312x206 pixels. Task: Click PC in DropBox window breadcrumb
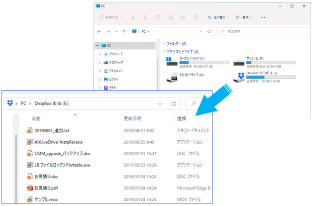24,104
